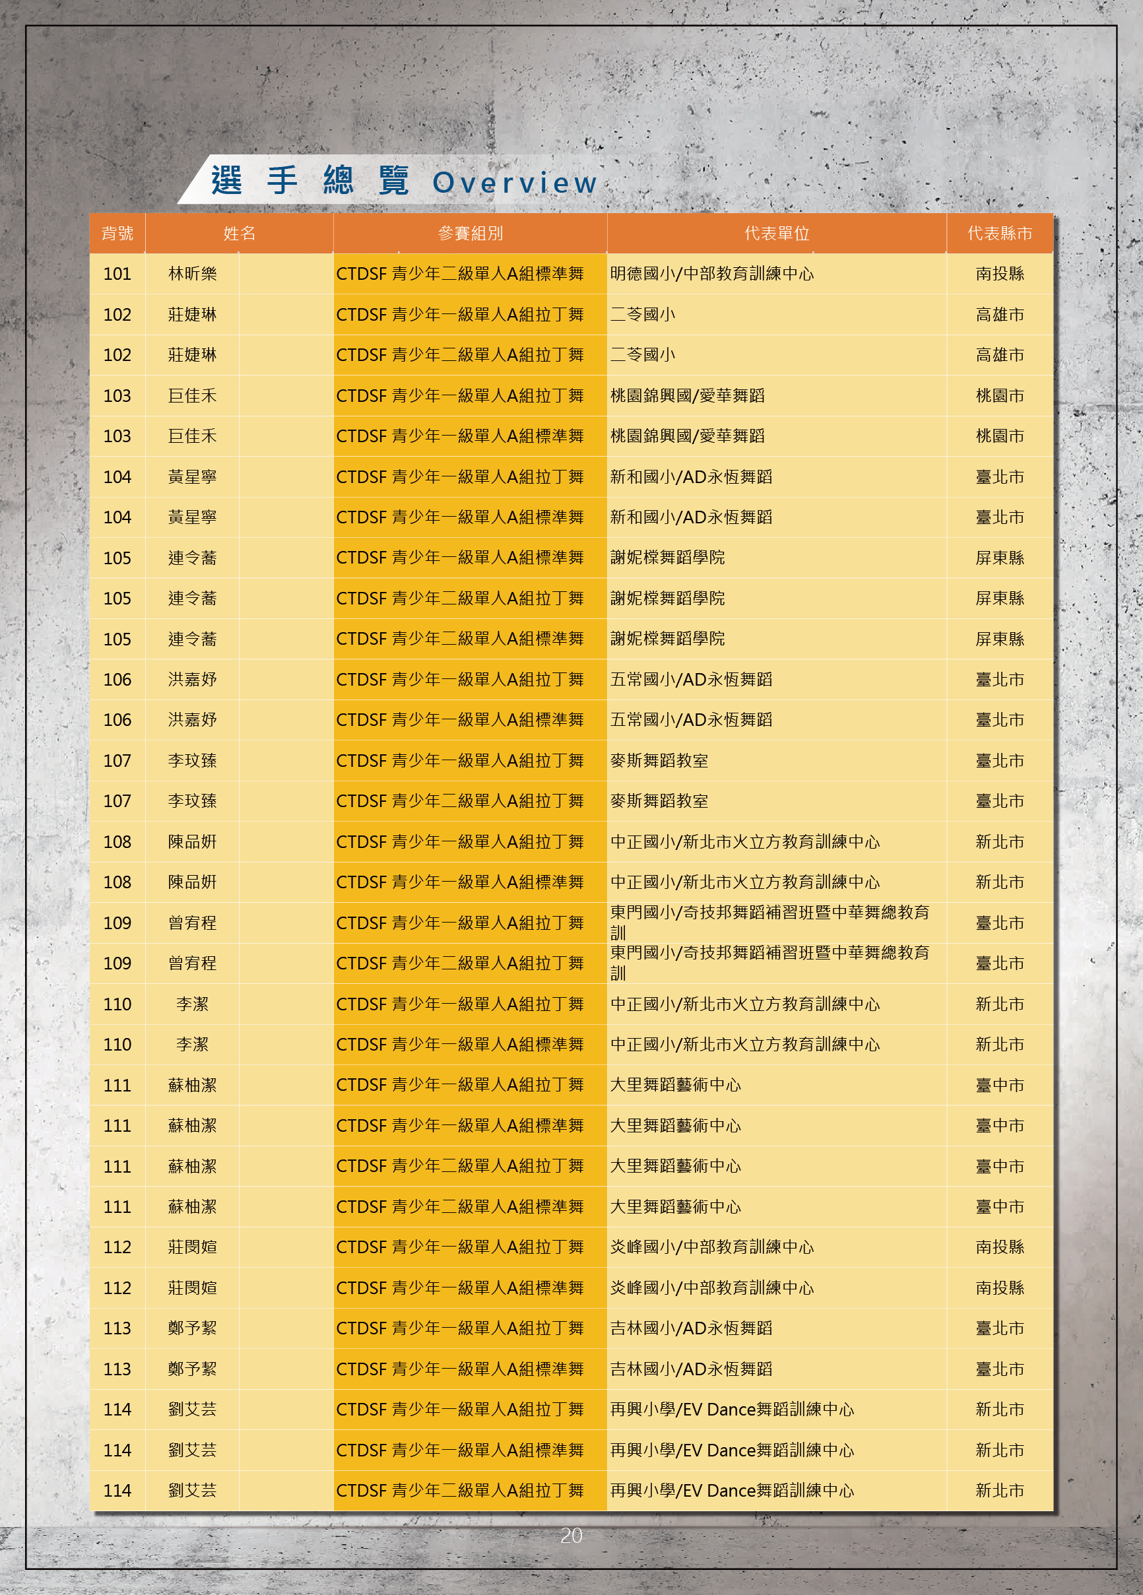Click "二苓國小" in 莊婕琳's 一級拉丁舞 row

(642, 314)
